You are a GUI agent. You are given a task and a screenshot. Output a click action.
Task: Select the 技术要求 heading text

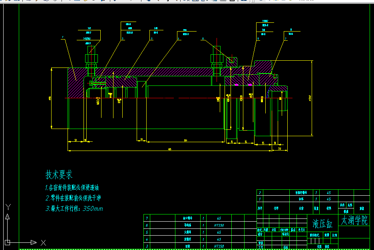(x=59, y=175)
